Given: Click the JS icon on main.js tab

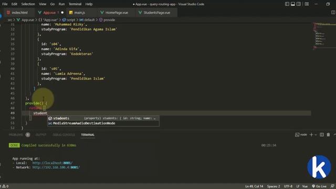Looking at the screenshot, I should 71,13.
